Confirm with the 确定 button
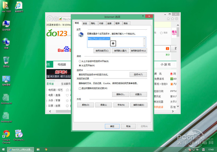Screen dimensions: 217x152 (112, 126)
